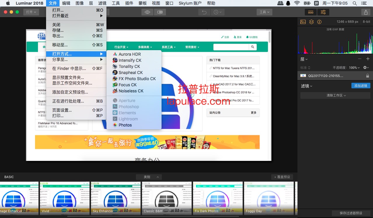The height and width of the screenshot is (218, 373).
Task: Open with Snapheal CK
Action: pos(134,73)
